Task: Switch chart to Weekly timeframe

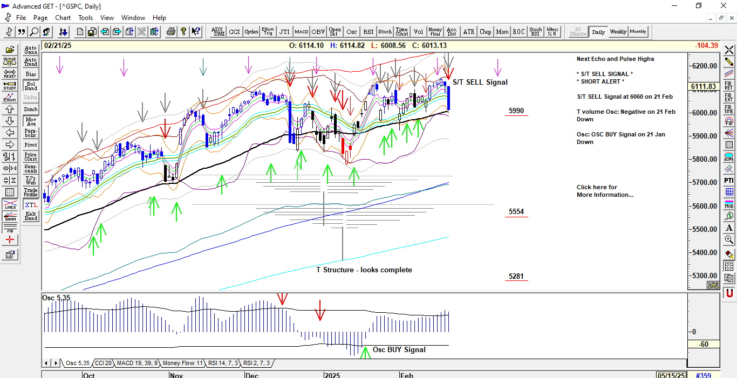Action: coord(618,32)
